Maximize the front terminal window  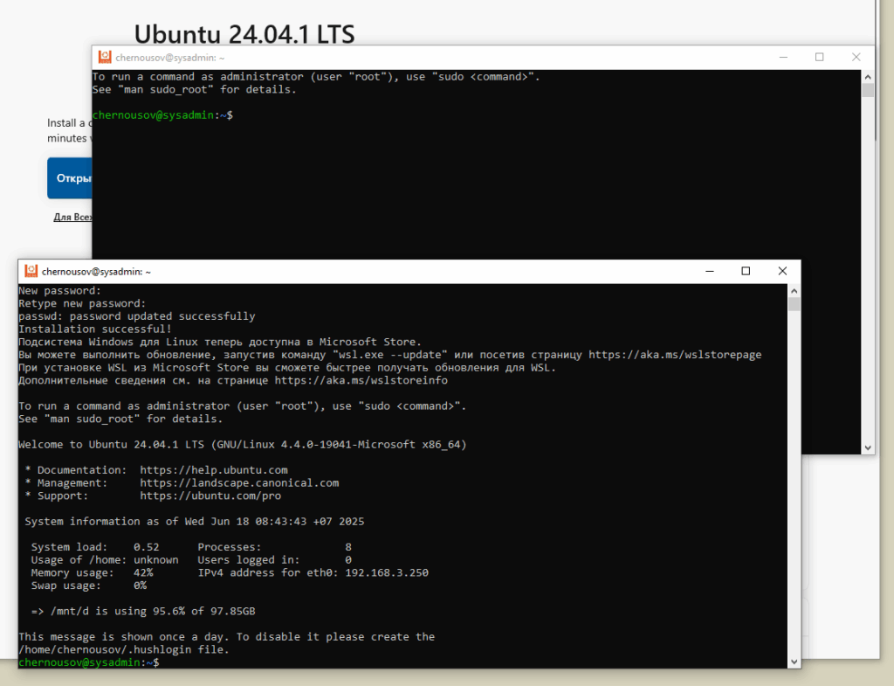(746, 272)
